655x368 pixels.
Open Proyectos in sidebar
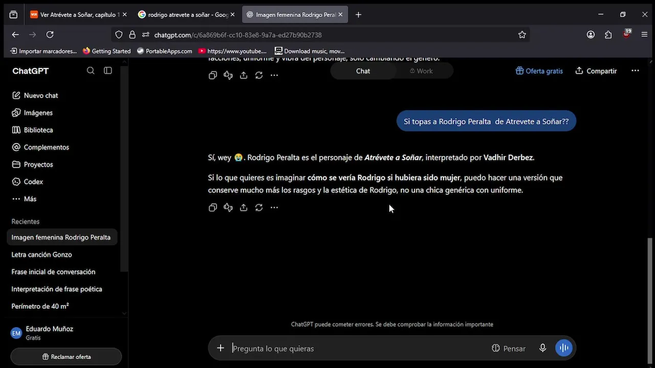click(x=32, y=165)
